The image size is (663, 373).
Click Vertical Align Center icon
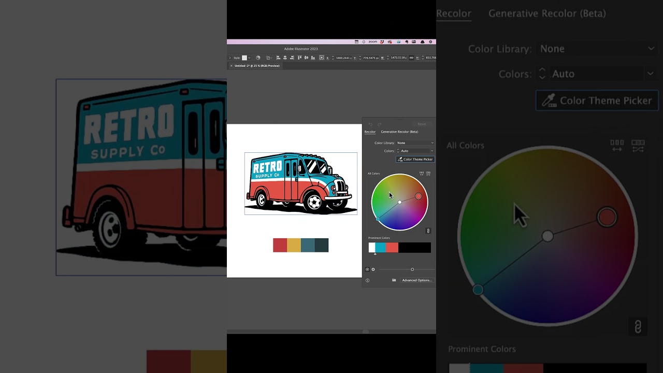(306, 58)
